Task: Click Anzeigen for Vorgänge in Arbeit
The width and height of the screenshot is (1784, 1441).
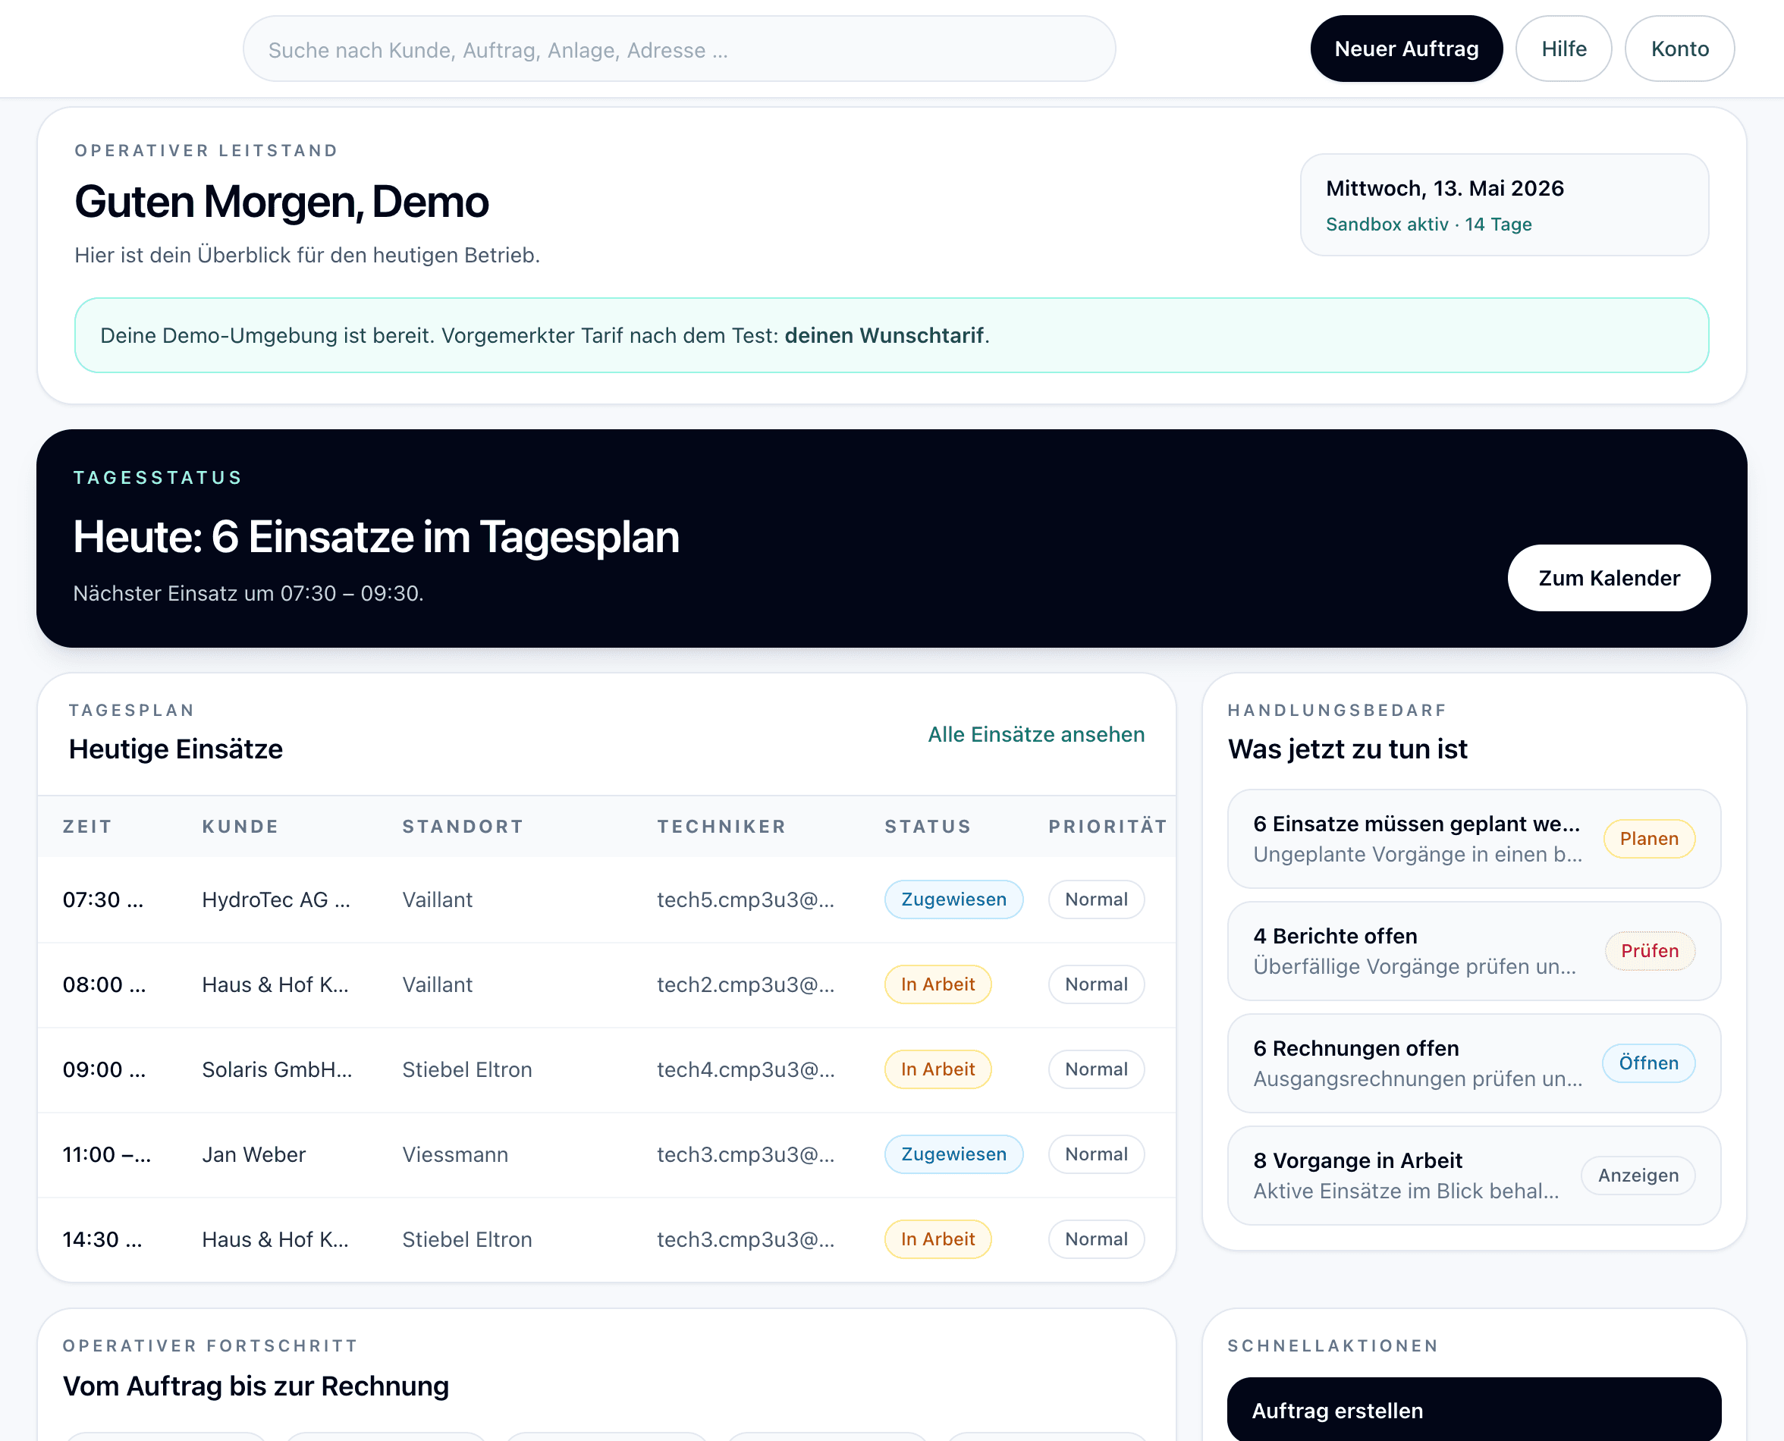Action: [x=1637, y=1176]
